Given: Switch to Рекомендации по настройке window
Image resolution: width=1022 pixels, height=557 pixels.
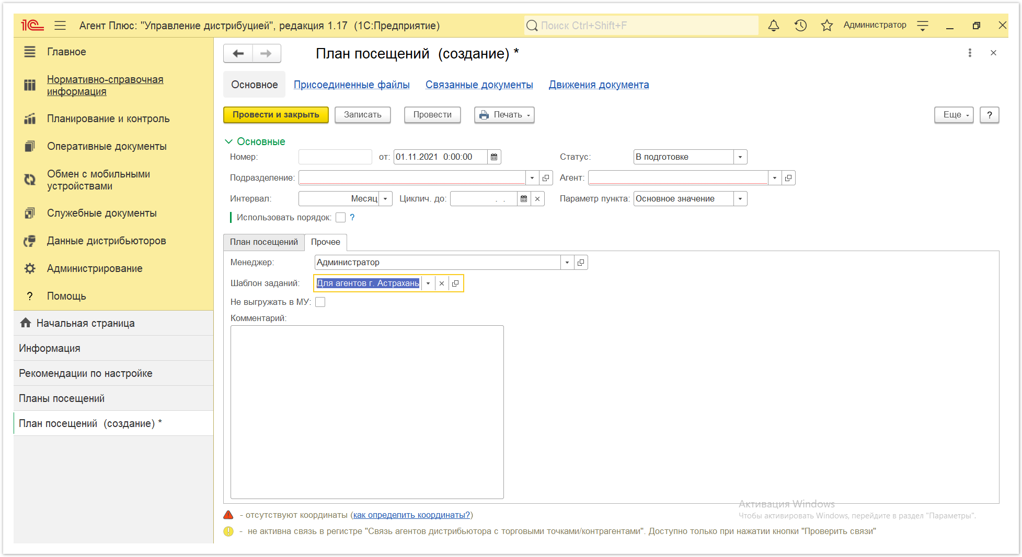Looking at the screenshot, I should tap(113, 373).
